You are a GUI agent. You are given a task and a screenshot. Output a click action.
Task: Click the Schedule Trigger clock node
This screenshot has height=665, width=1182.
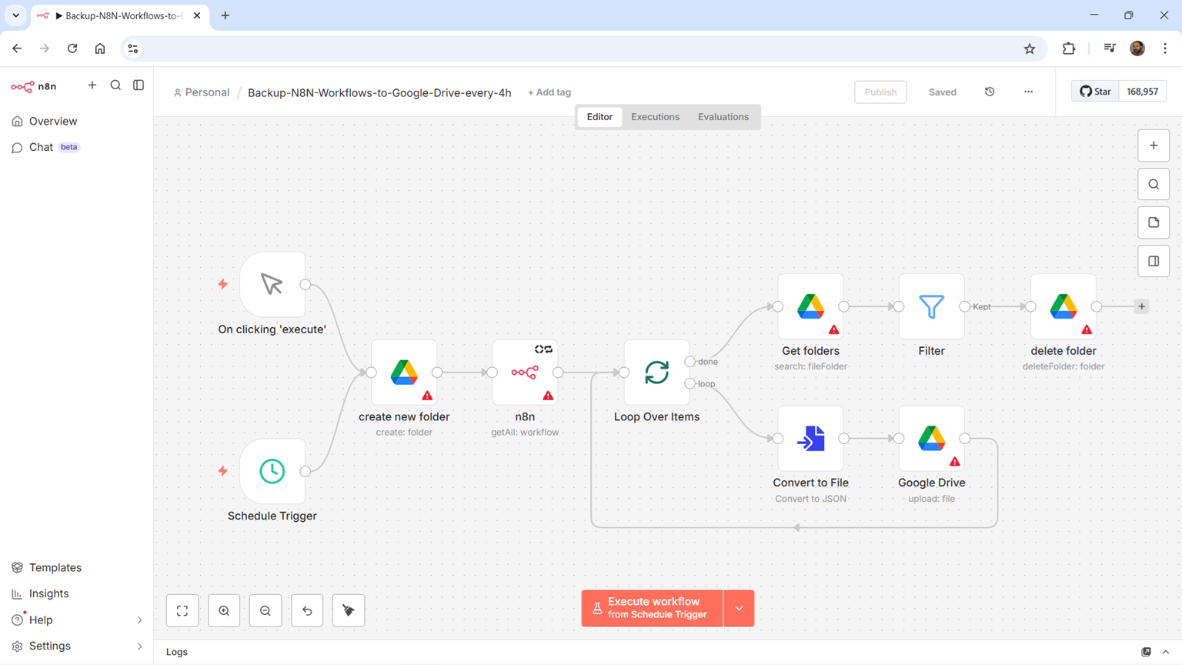coord(272,471)
